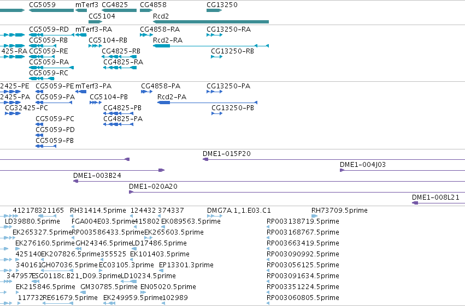Open the CG13250-RA transcript label

click(x=228, y=29)
